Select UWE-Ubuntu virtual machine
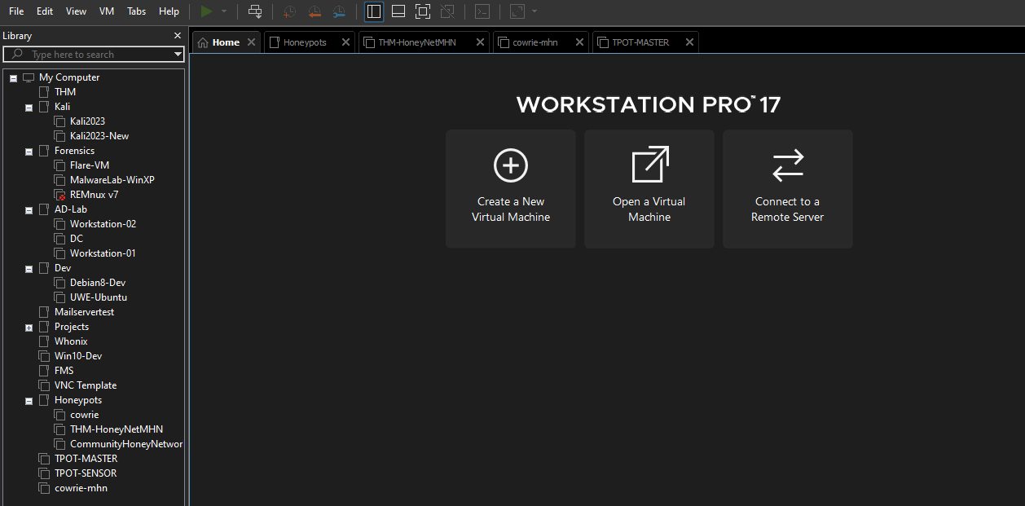 tap(99, 297)
